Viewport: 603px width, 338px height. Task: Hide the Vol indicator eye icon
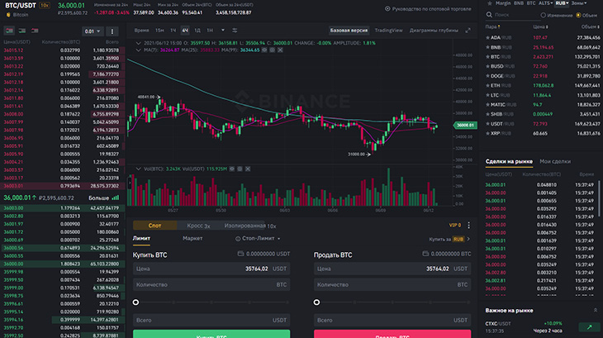[232, 169]
